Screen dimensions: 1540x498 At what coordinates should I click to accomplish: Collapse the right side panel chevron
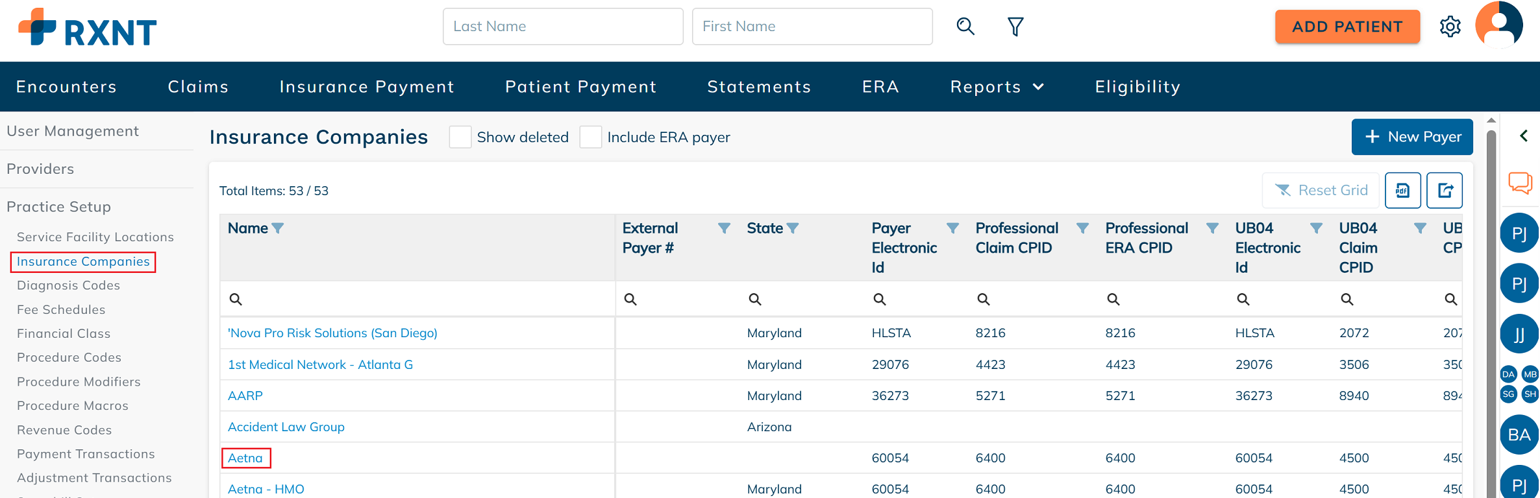point(1524,136)
